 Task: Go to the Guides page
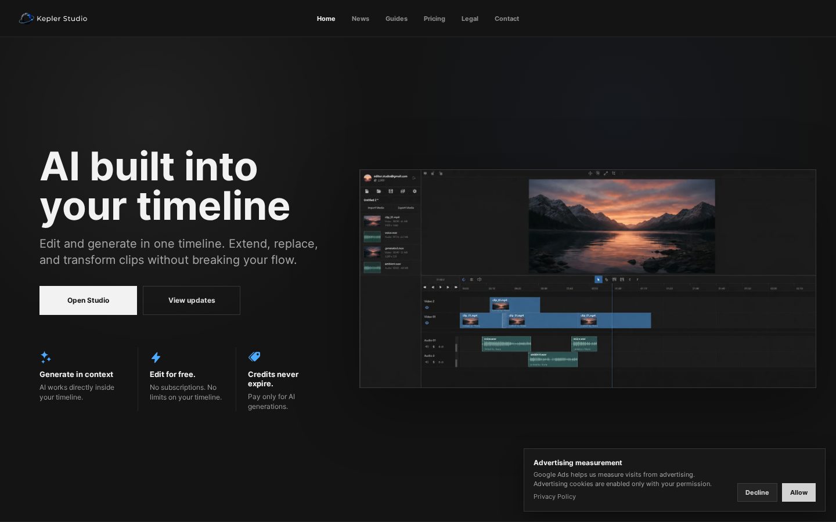(x=397, y=19)
